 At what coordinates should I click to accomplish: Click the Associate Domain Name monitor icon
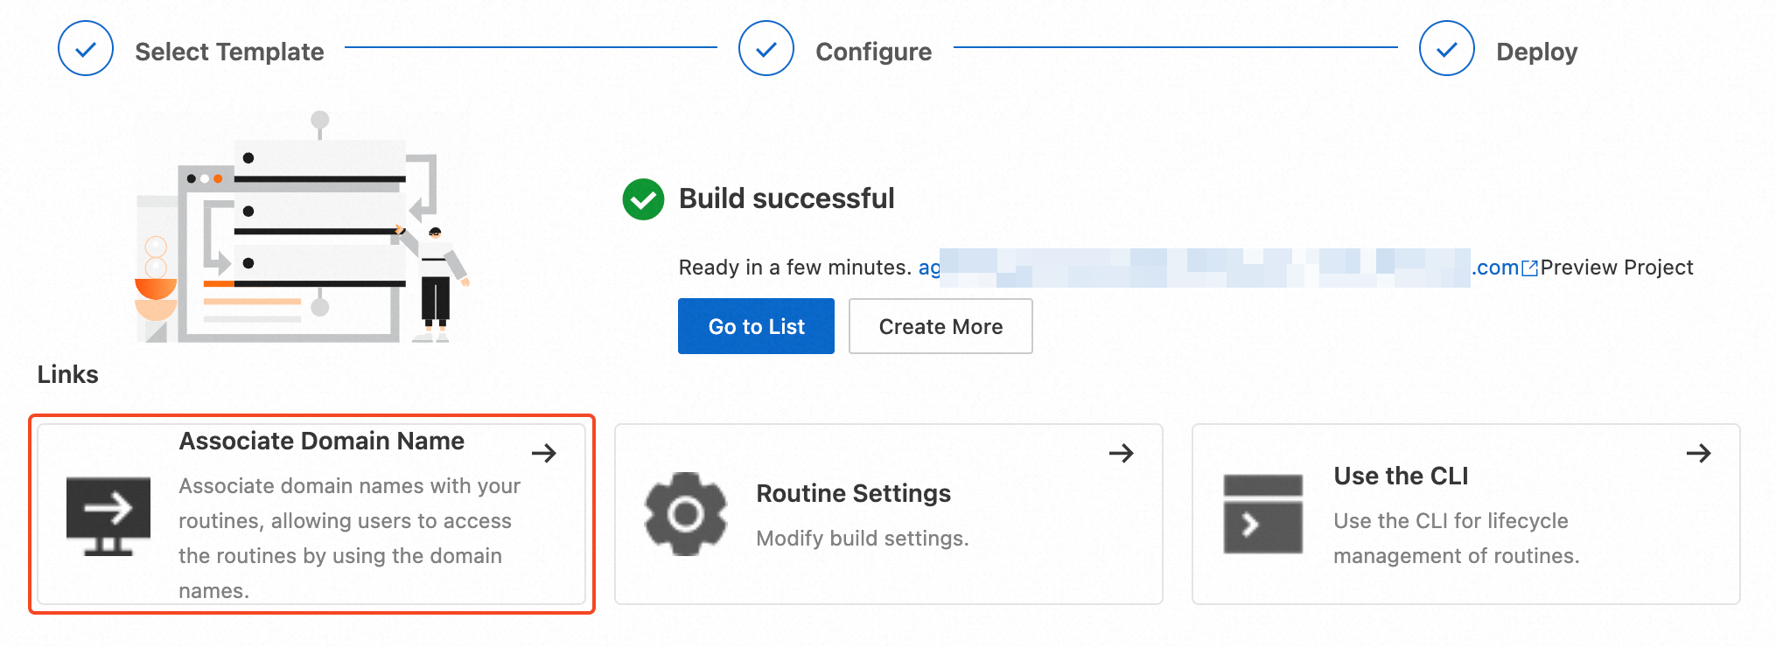coord(108,516)
